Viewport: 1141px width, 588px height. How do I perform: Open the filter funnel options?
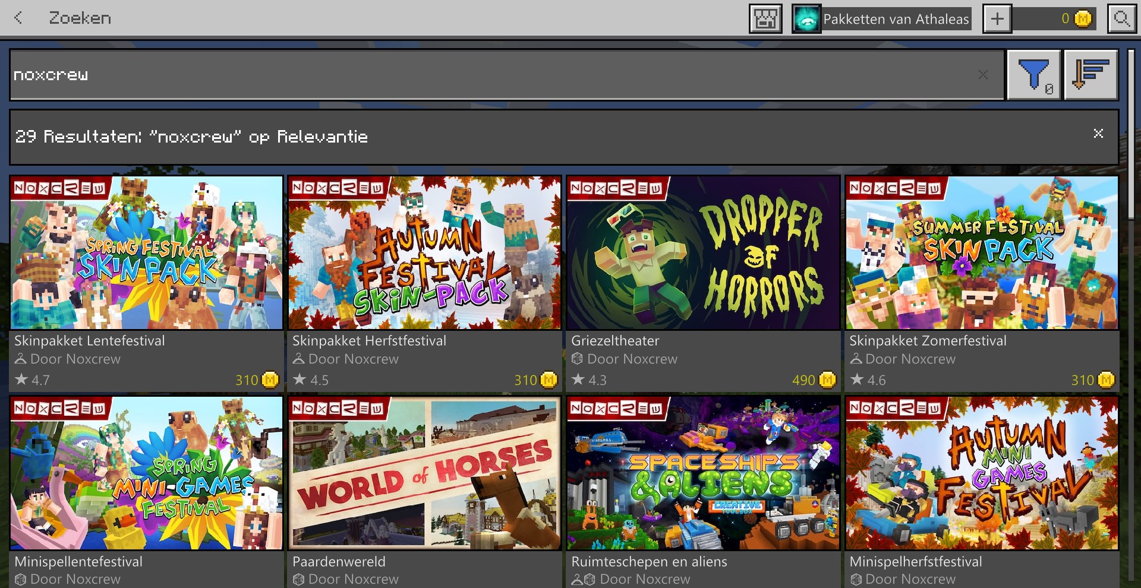[1033, 75]
